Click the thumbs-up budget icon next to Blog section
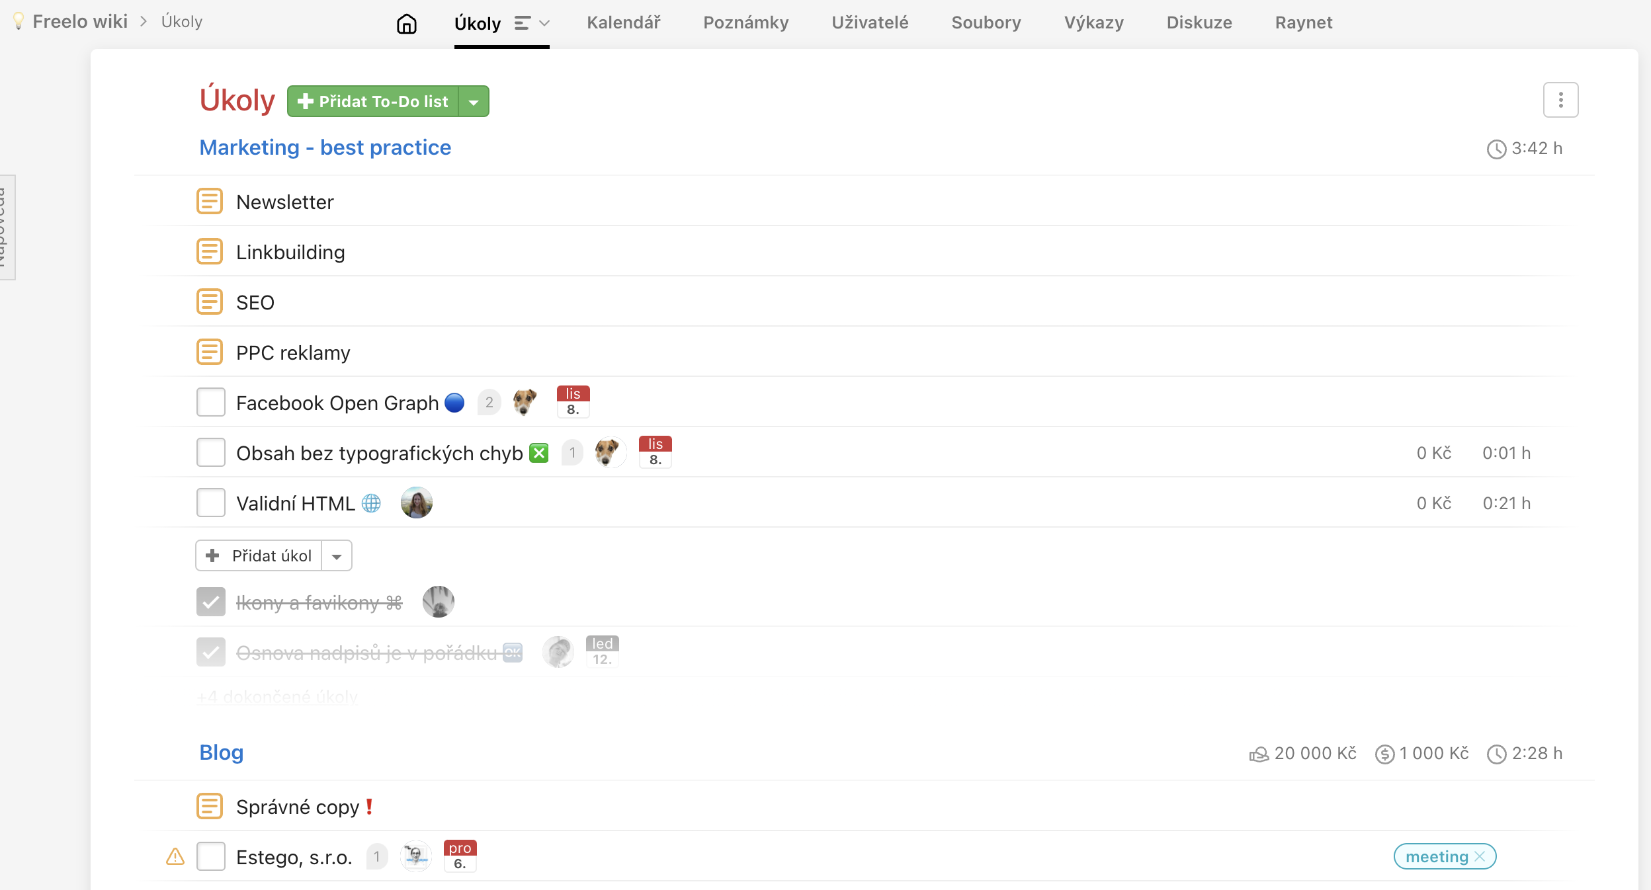1651x890 pixels. pos(1259,753)
